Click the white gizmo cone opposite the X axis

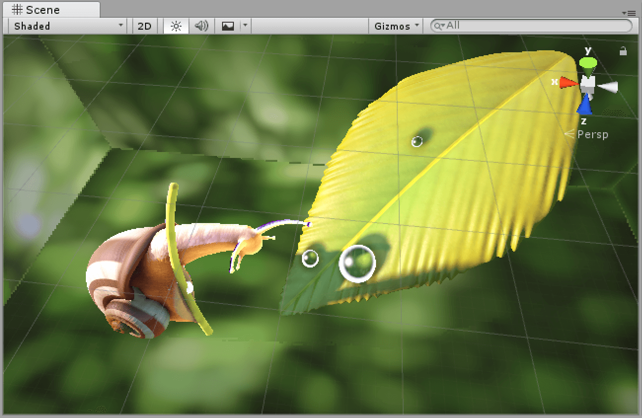click(x=608, y=87)
